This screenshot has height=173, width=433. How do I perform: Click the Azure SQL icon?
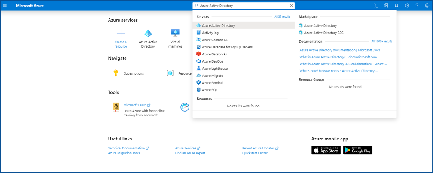point(198,90)
